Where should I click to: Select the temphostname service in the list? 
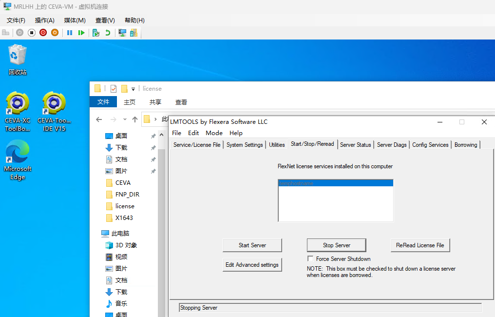click(336, 183)
